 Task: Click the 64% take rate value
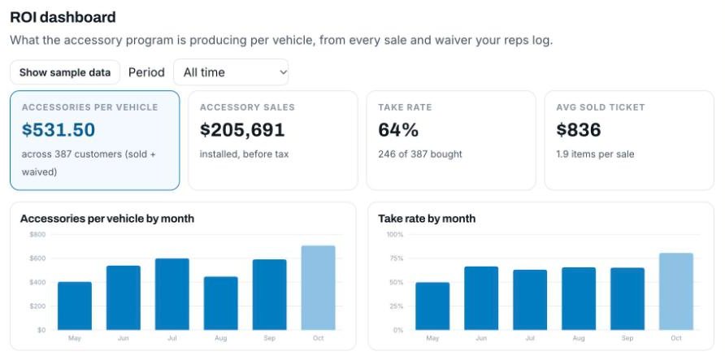(x=398, y=130)
